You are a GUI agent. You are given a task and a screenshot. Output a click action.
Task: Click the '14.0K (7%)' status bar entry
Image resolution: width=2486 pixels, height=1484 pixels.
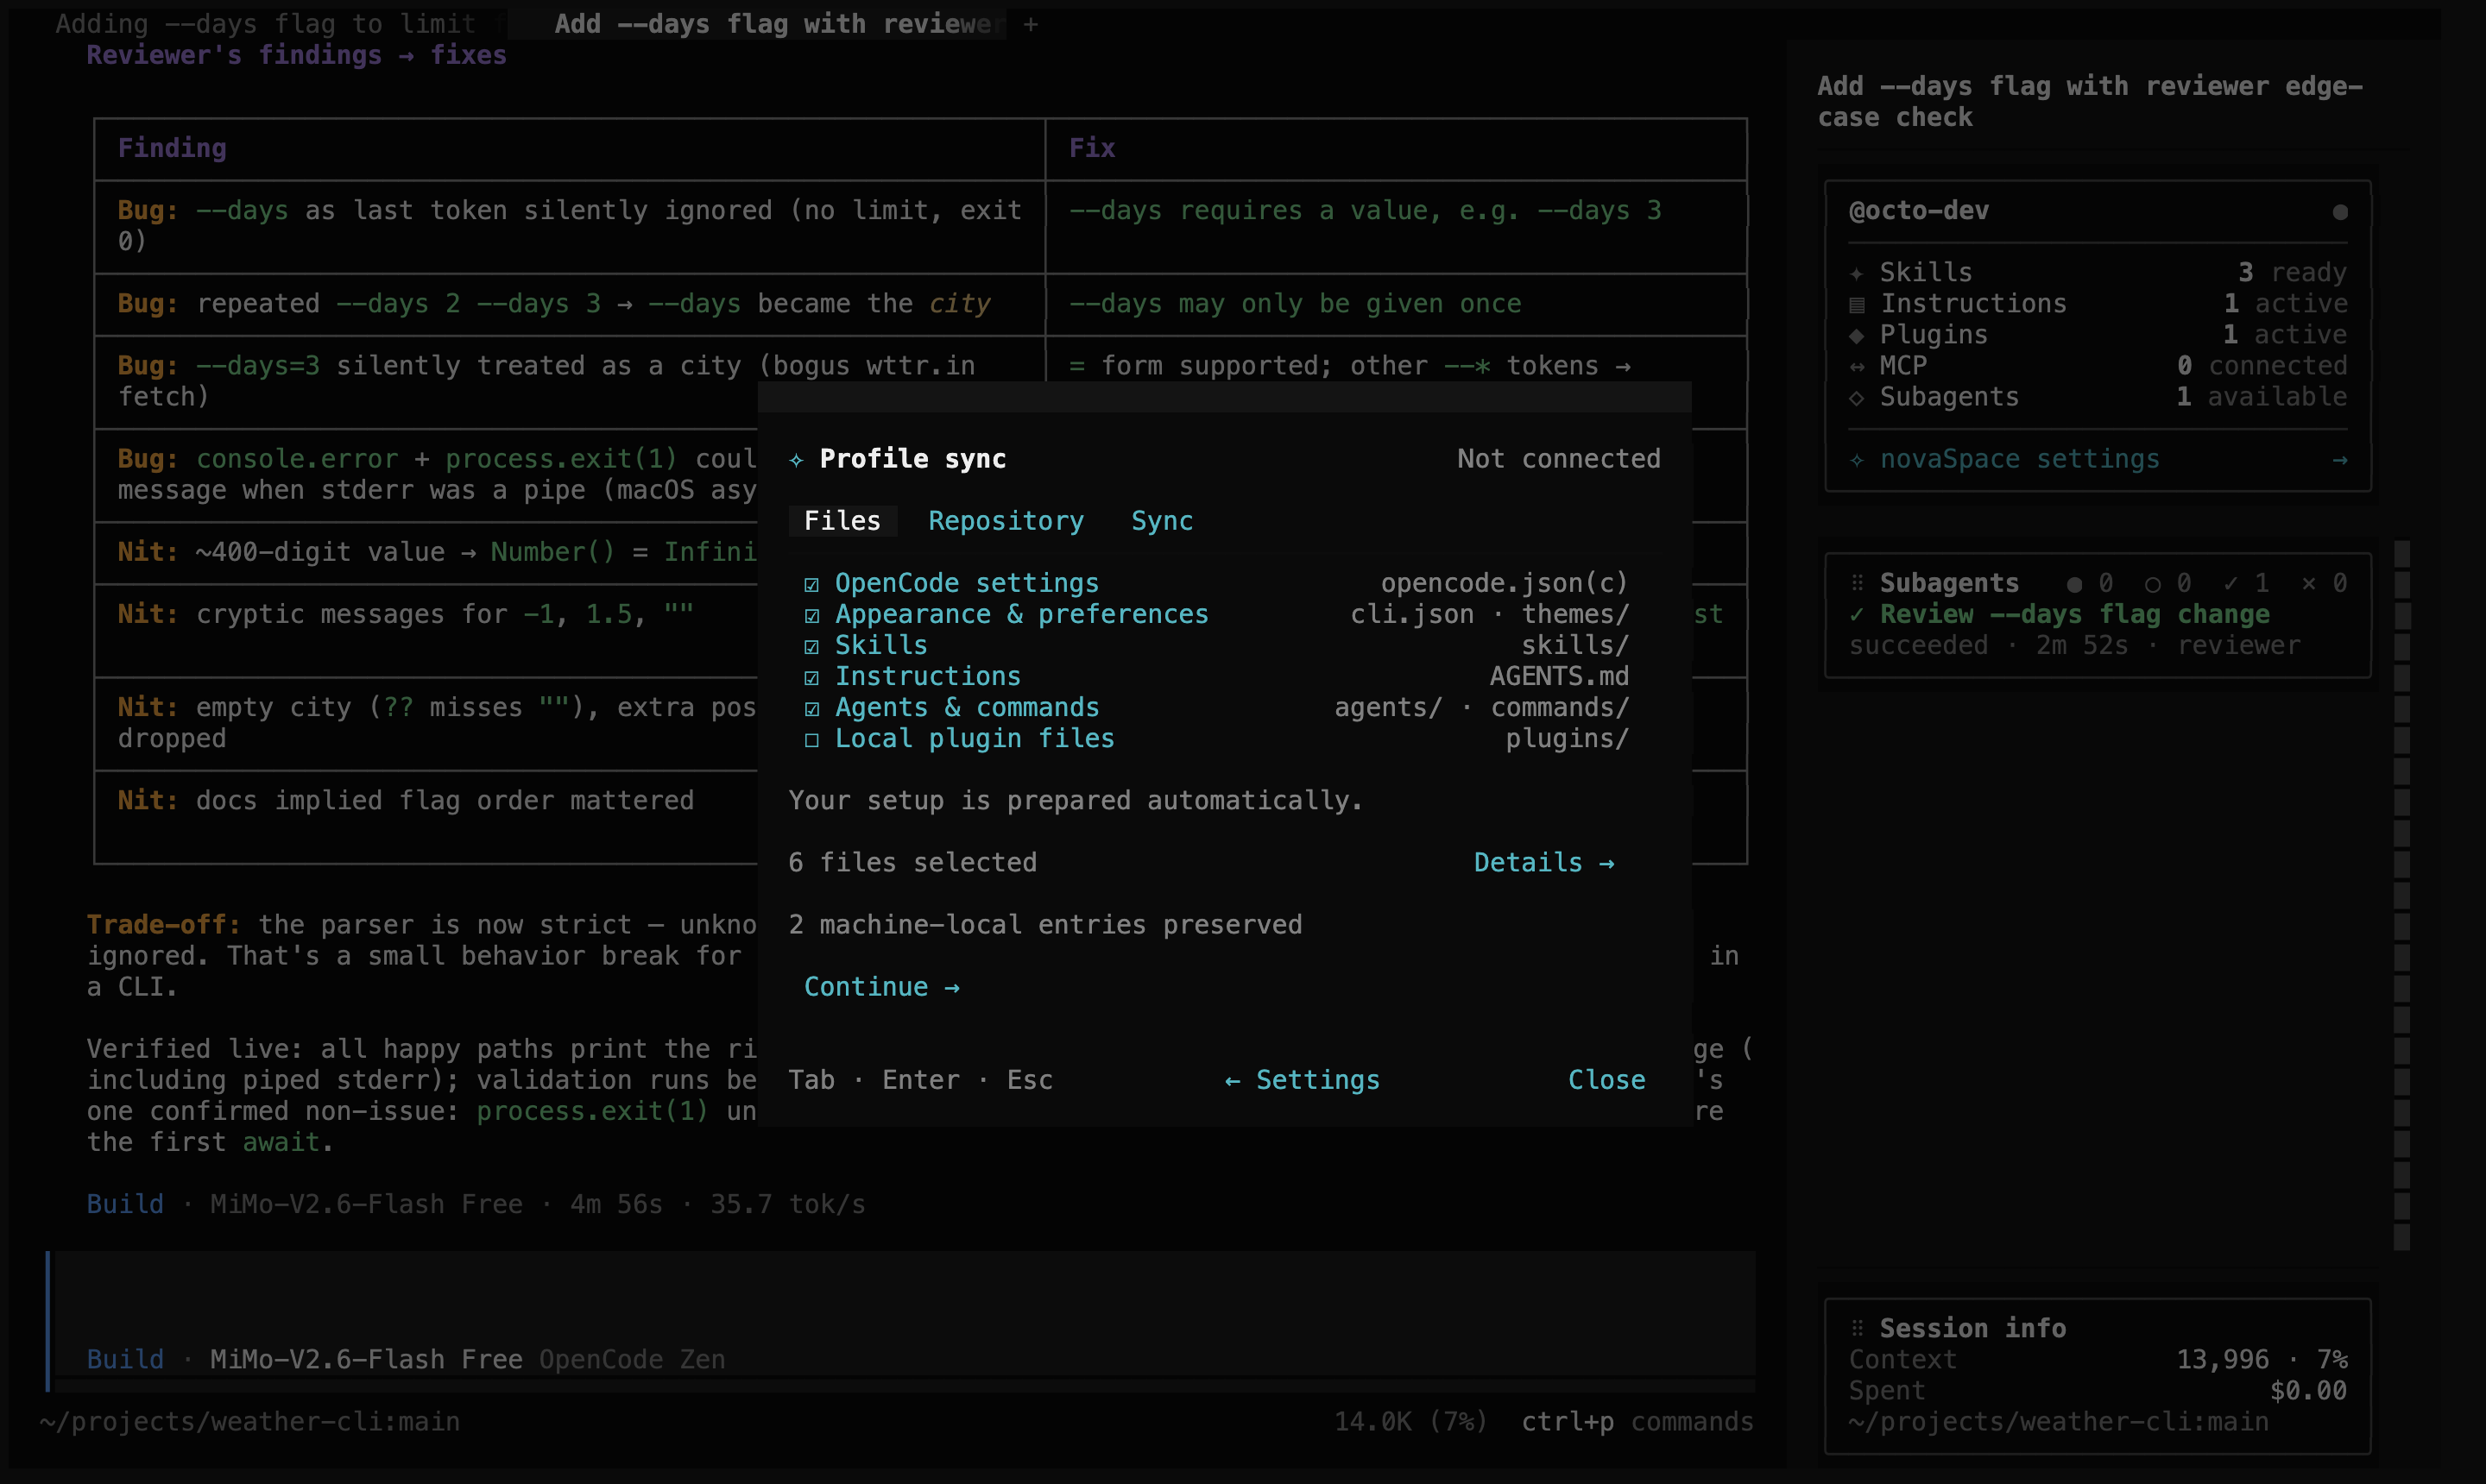click(x=1410, y=1422)
